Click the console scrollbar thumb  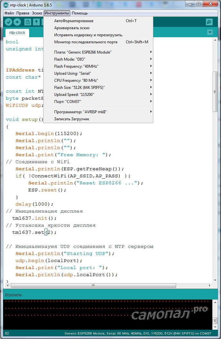point(215,320)
